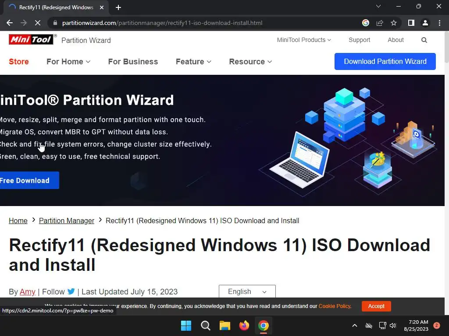This screenshot has height=336, width=449.
Task: Go to Home breadcrumb link
Action: pos(18,220)
